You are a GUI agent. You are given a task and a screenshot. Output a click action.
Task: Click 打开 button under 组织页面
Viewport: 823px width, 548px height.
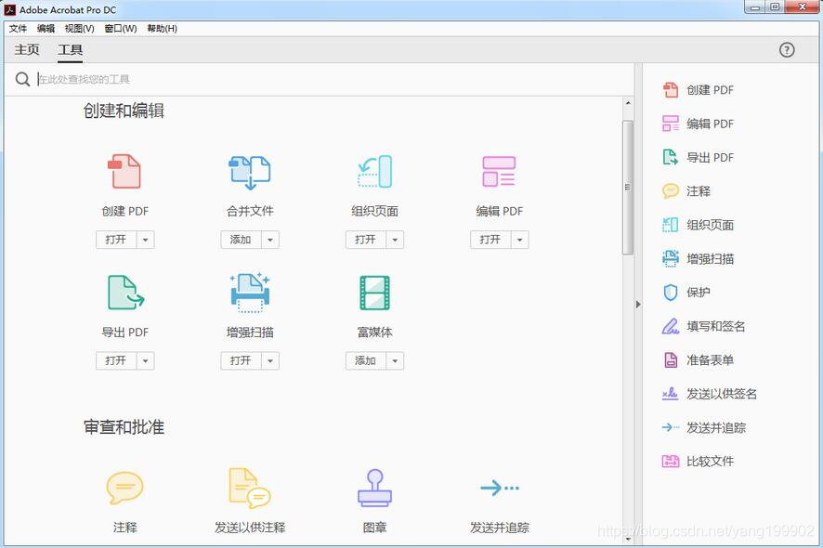click(x=366, y=240)
